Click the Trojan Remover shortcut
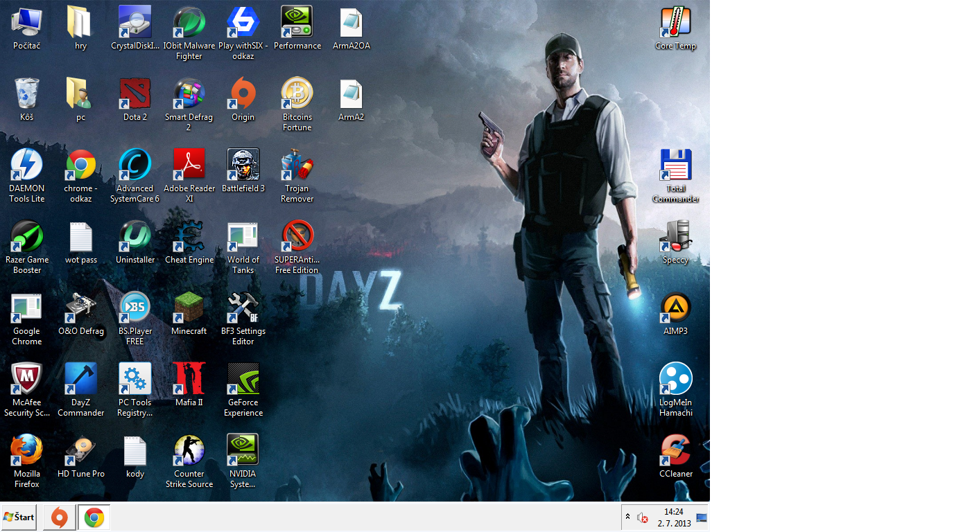972x532 pixels. point(297,176)
